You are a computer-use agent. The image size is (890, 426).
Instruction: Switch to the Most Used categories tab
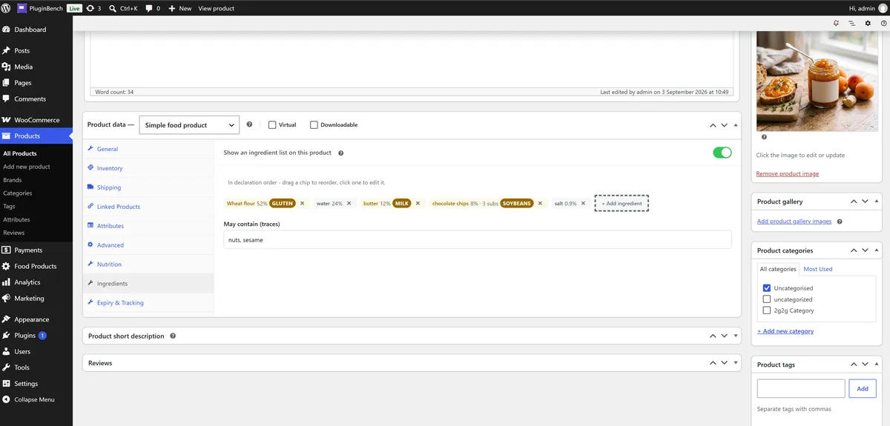pyautogui.click(x=818, y=269)
